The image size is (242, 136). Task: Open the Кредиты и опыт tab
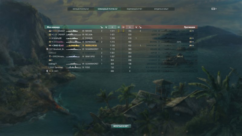tap(161, 9)
